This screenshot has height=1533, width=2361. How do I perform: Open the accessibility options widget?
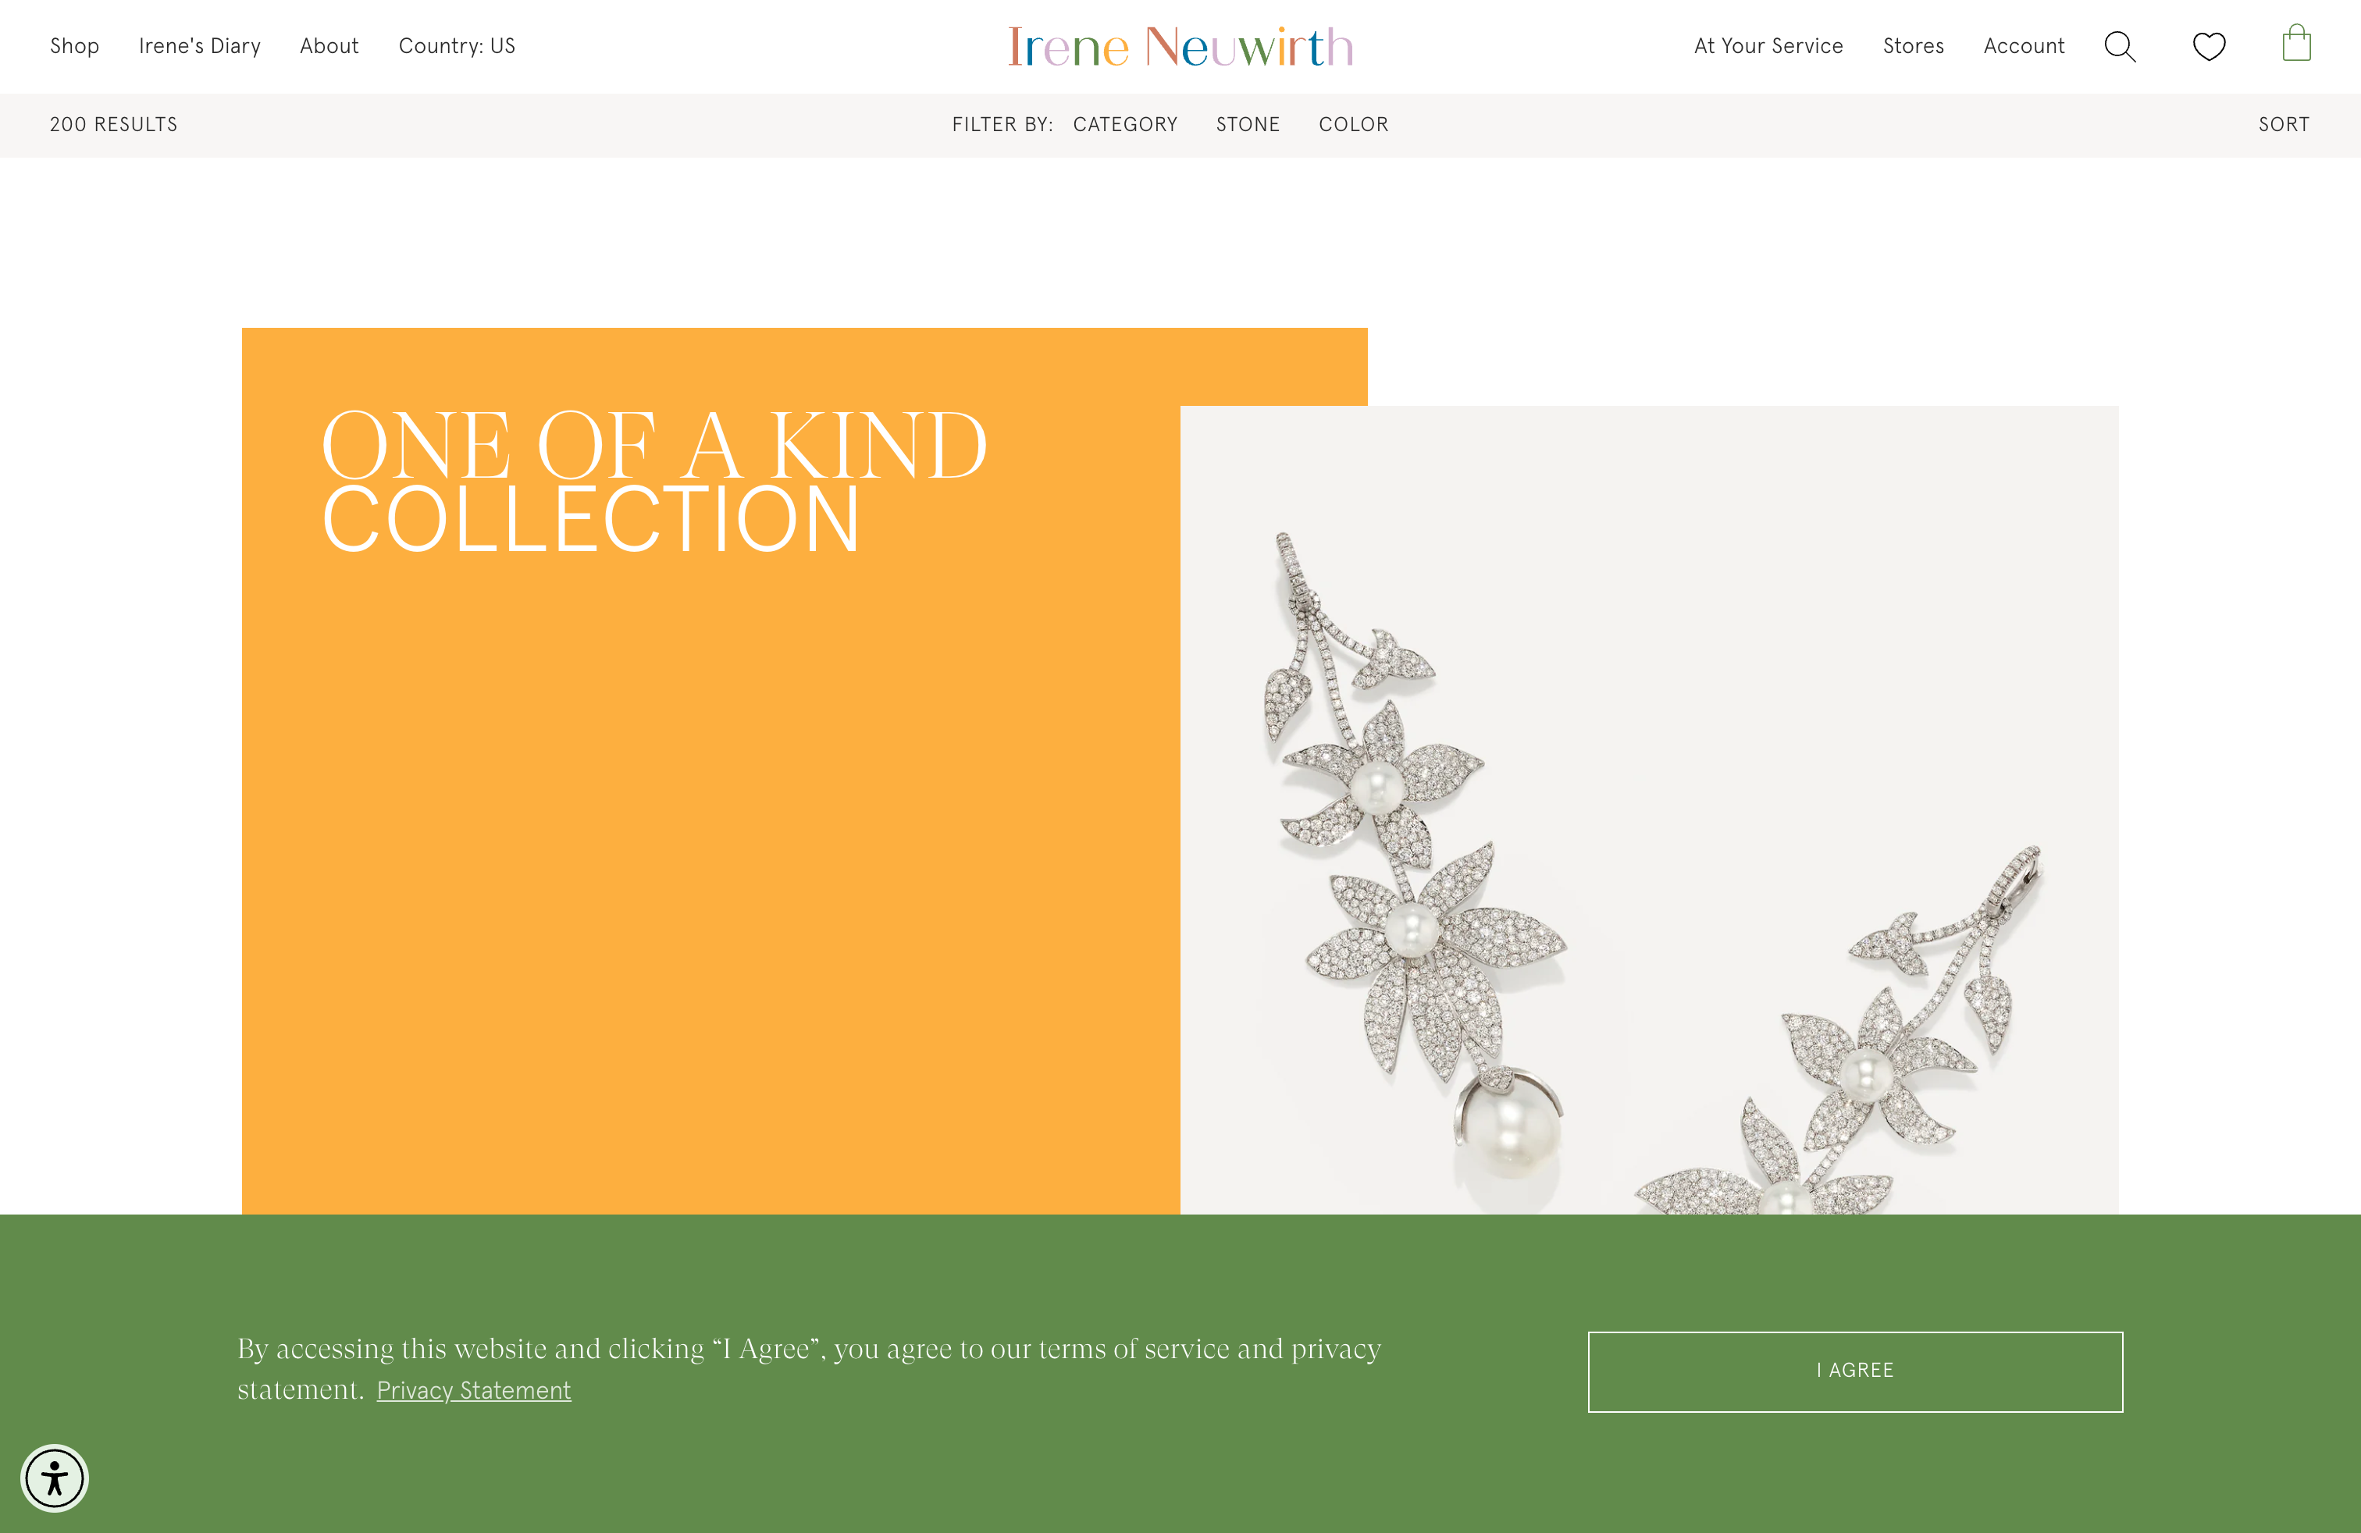55,1478
